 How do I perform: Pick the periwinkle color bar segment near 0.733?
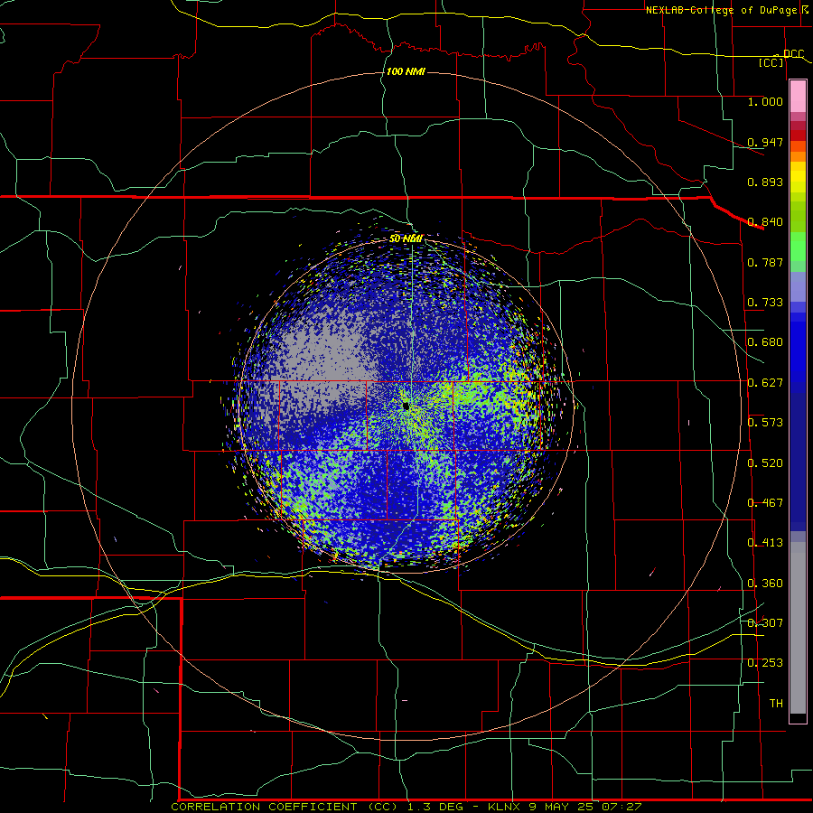(x=798, y=286)
